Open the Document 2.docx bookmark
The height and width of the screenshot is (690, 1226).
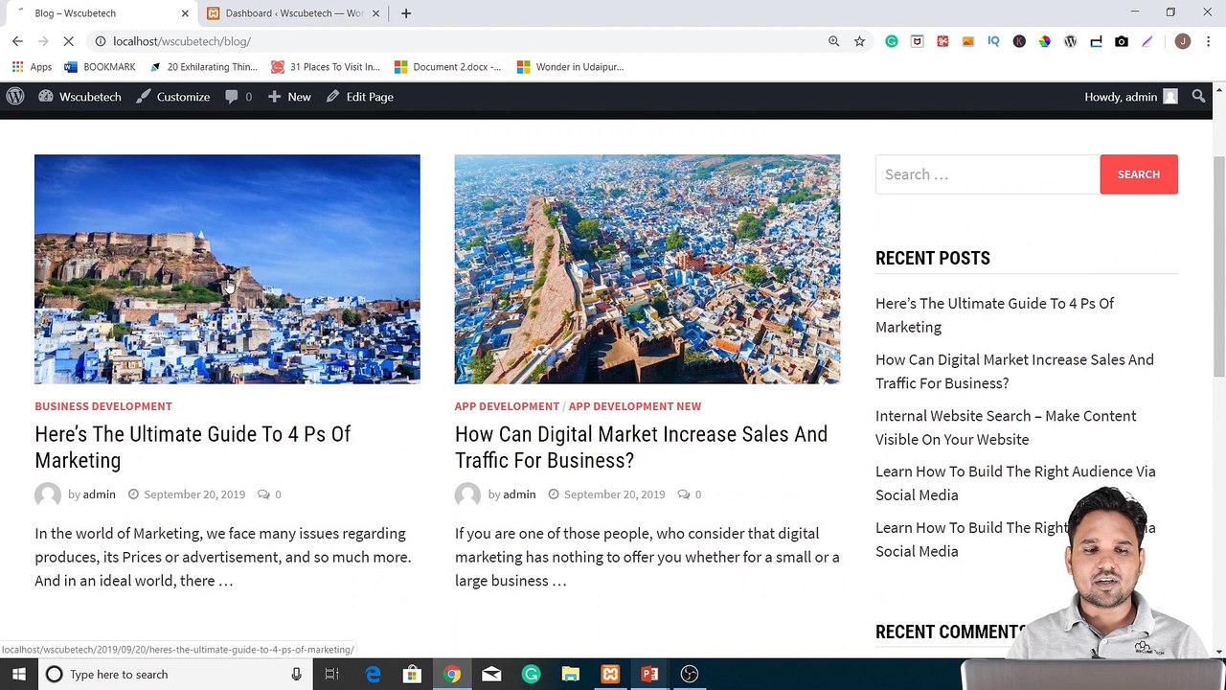point(447,67)
